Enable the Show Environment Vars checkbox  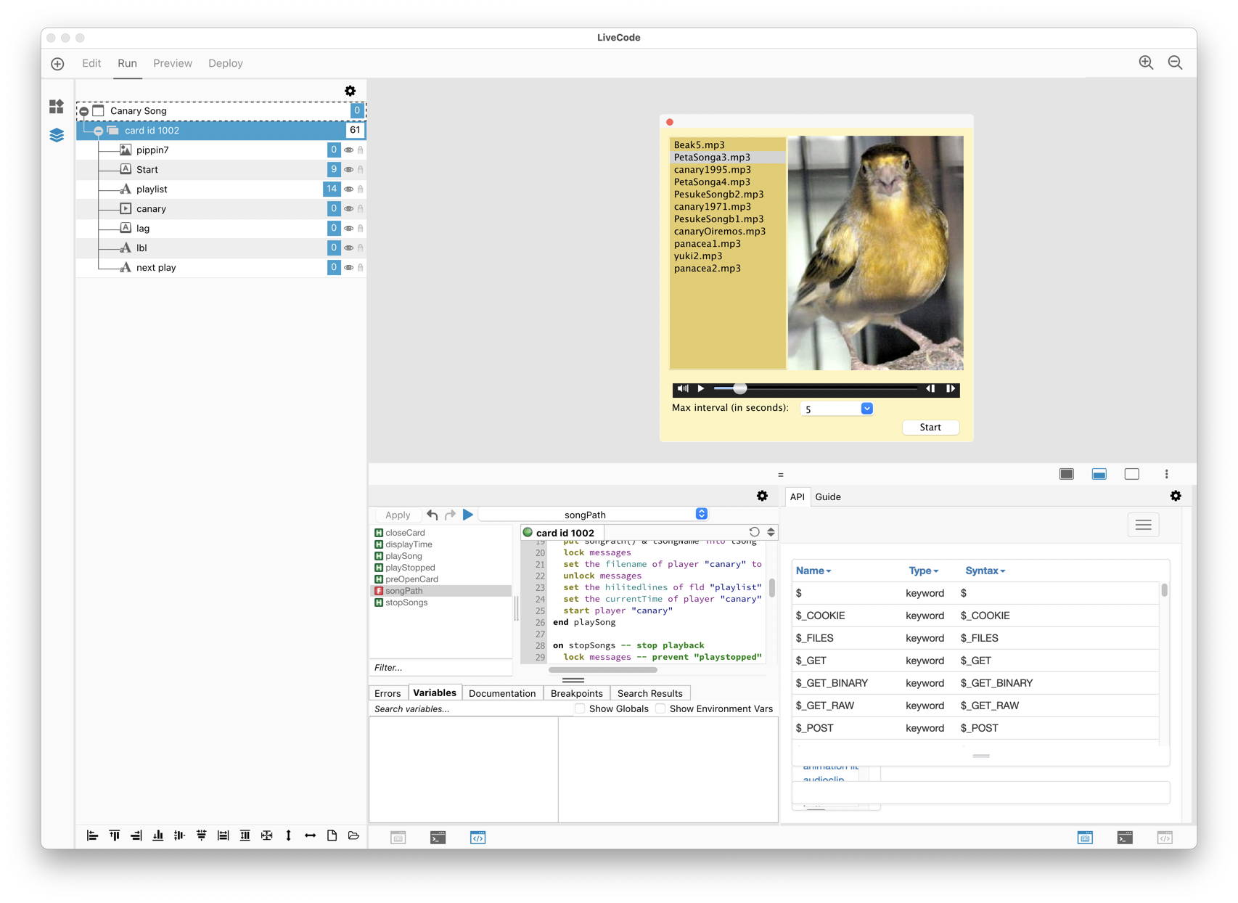[660, 708]
